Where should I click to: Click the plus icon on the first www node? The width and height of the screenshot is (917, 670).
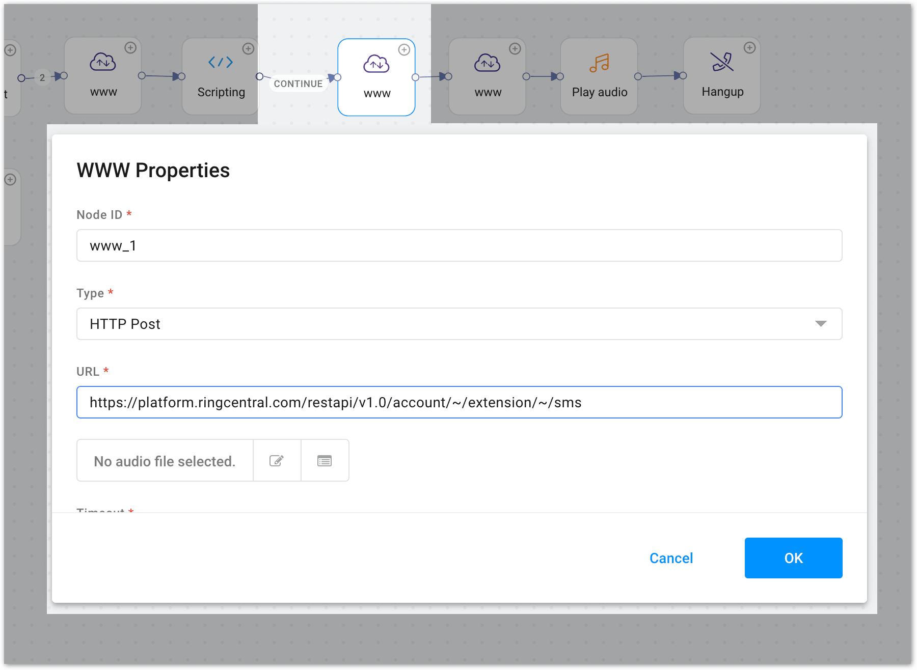tap(131, 48)
